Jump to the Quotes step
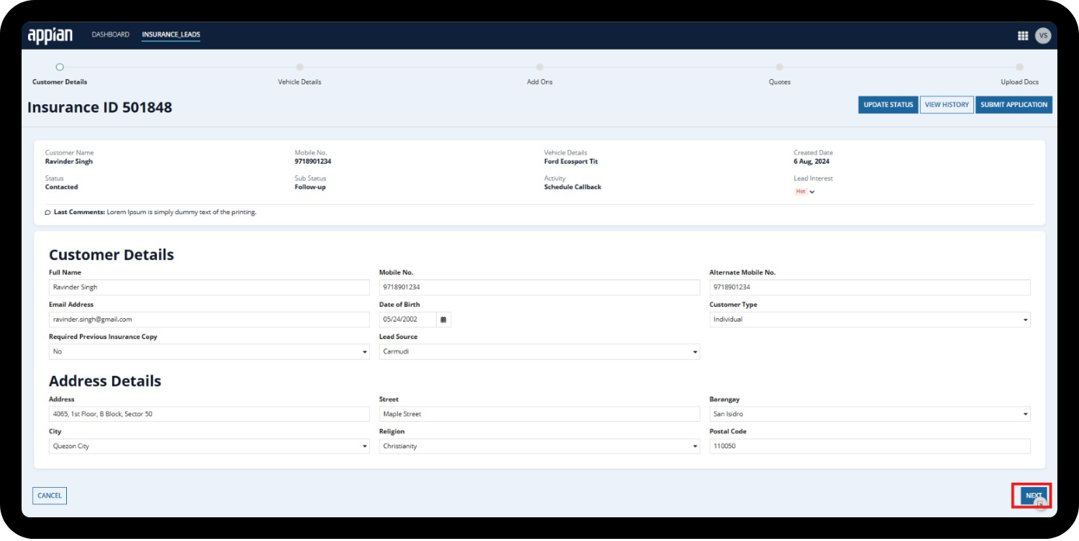This screenshot has height=541, width=1079. [780, 74]
